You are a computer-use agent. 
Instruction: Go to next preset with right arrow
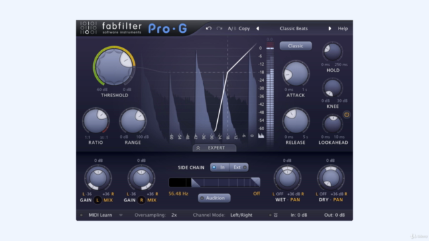click(330, 28)
